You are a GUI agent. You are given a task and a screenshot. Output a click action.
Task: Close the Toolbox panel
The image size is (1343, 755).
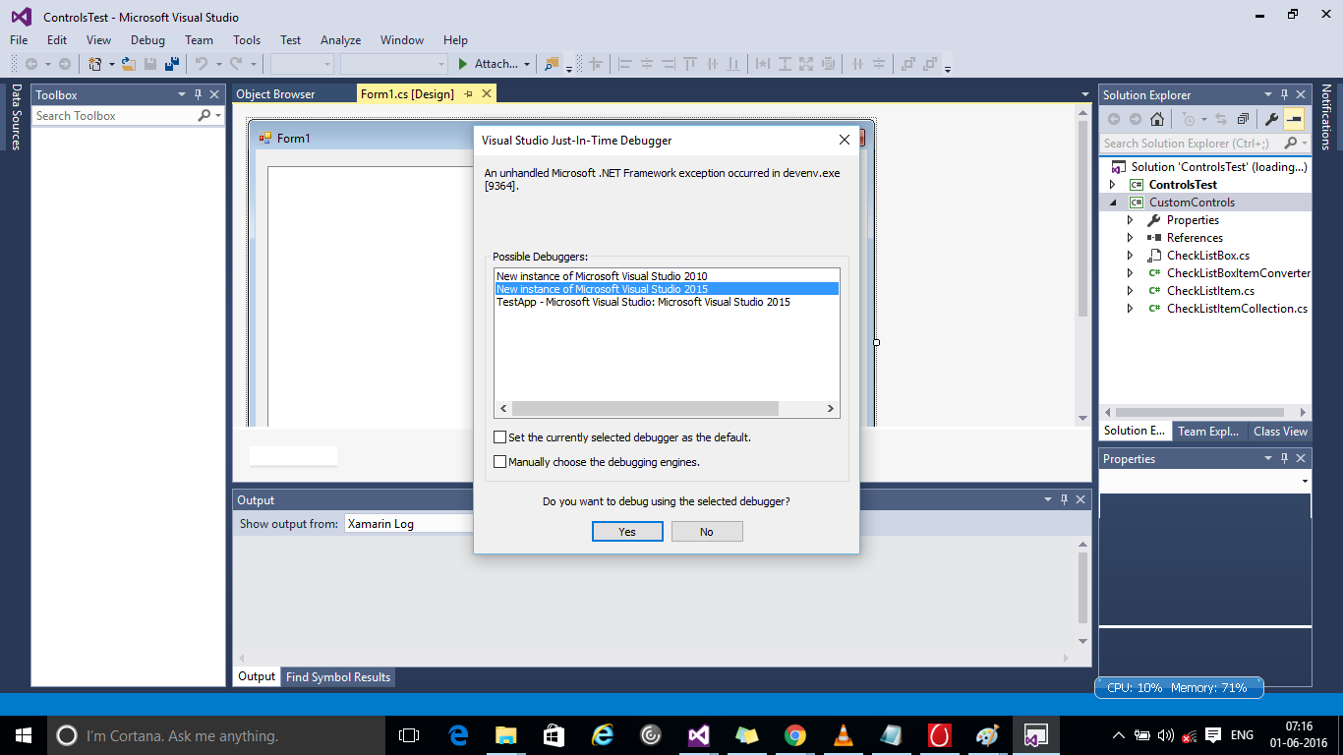click(x=214, y=95)
